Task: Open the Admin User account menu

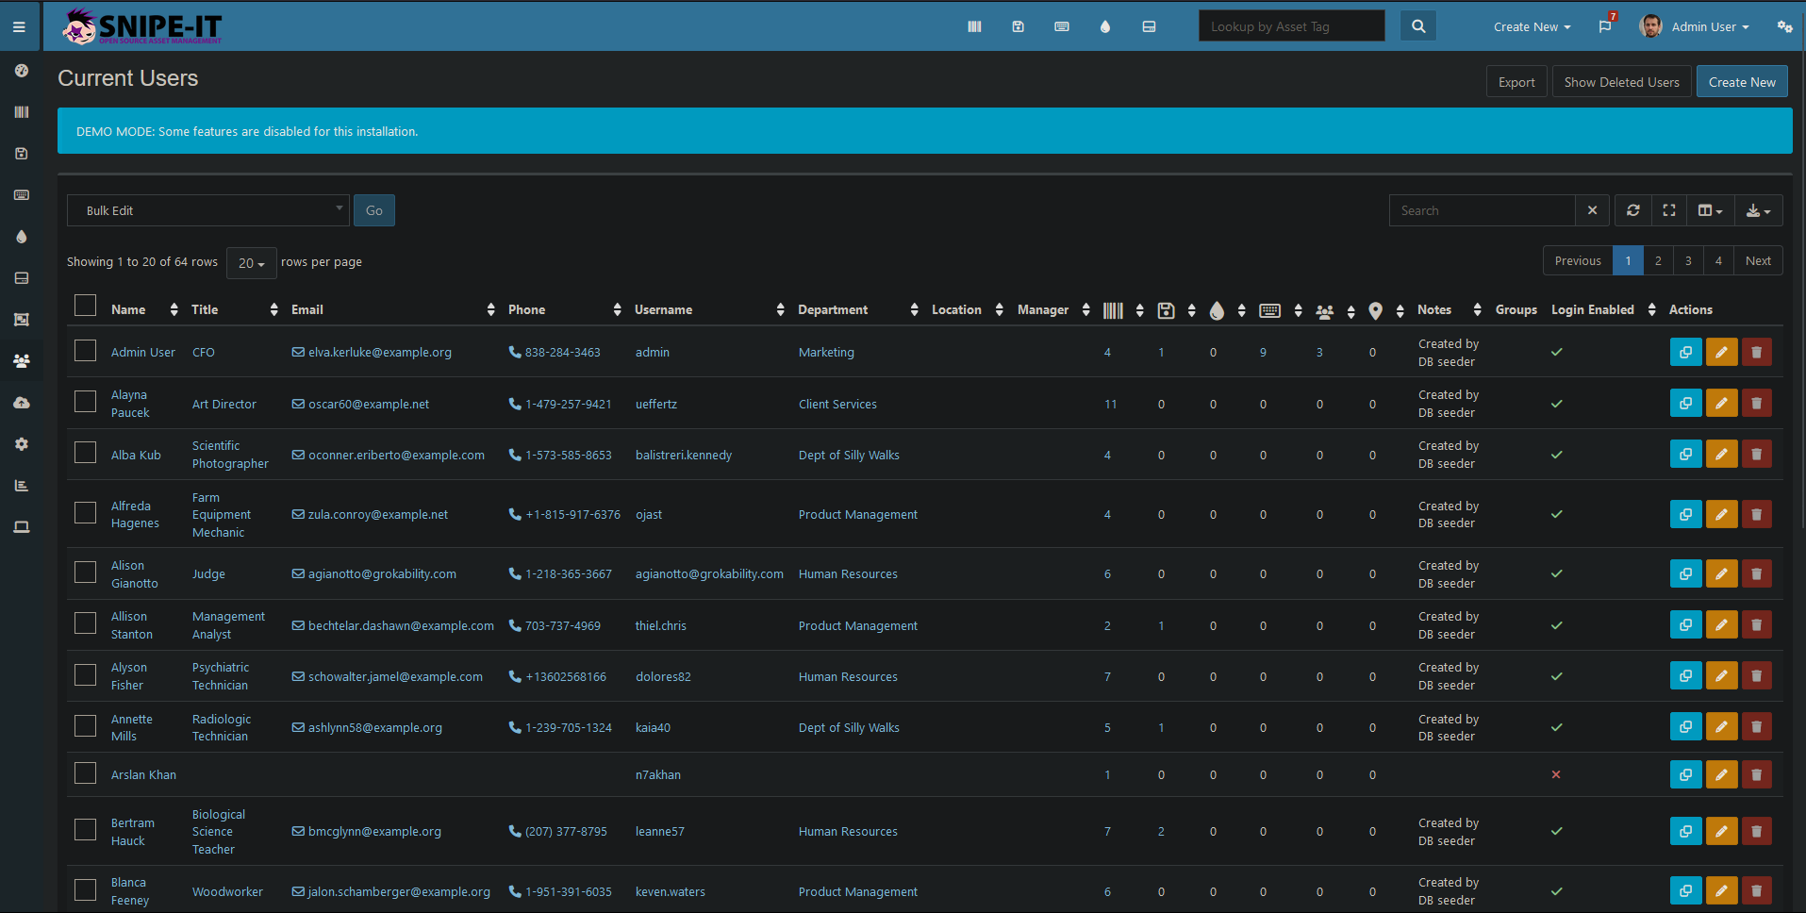Action: coord(1696,26)
